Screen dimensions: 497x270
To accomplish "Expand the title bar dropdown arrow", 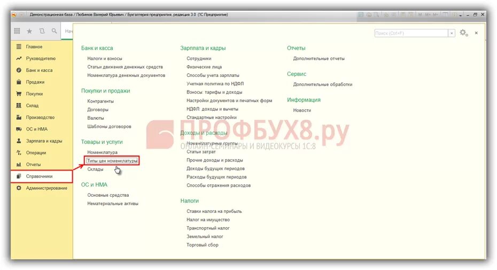I will tap(460, 15).
